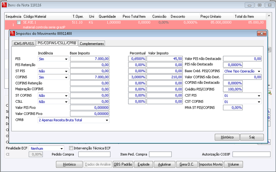Screen dimensions: 276x172
Task: Open the CST COFINS dropdown
Action: [242, 102]
